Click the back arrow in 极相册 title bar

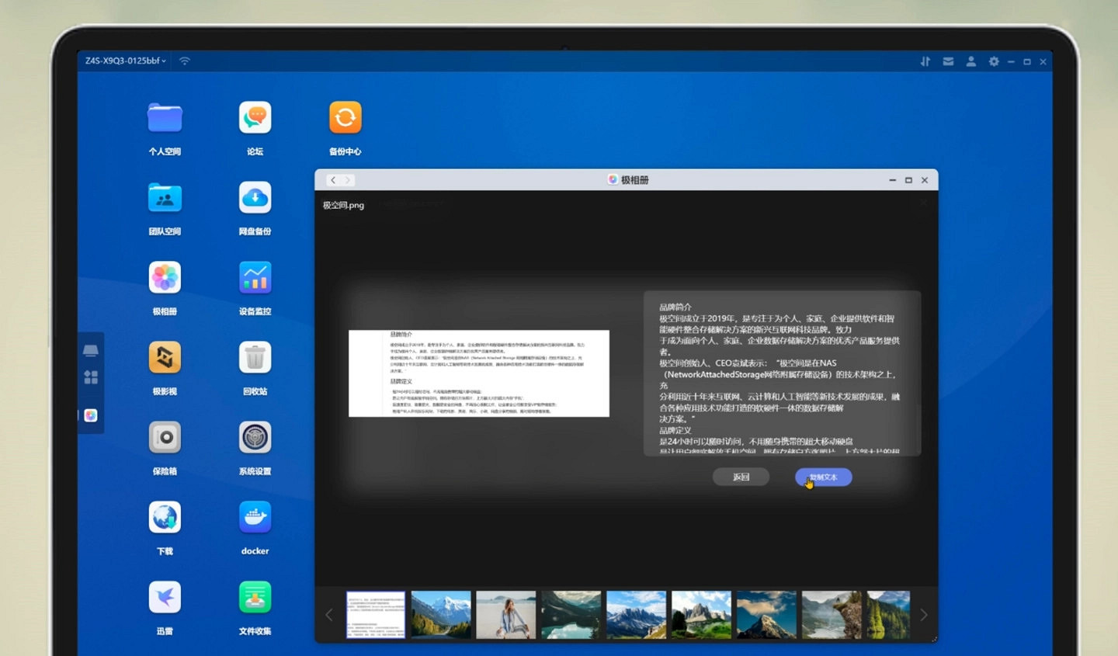point(333,180)
